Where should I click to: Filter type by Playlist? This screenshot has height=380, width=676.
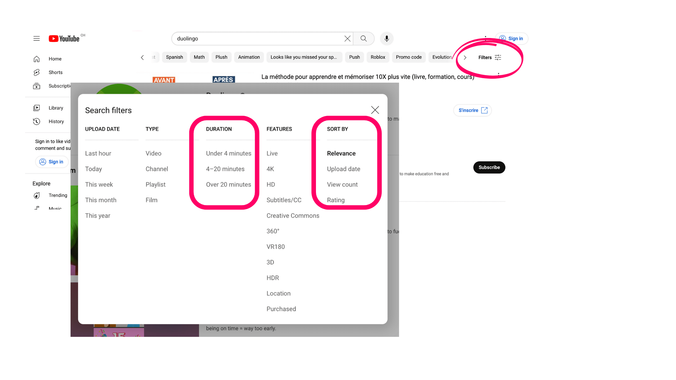(156, 185)
